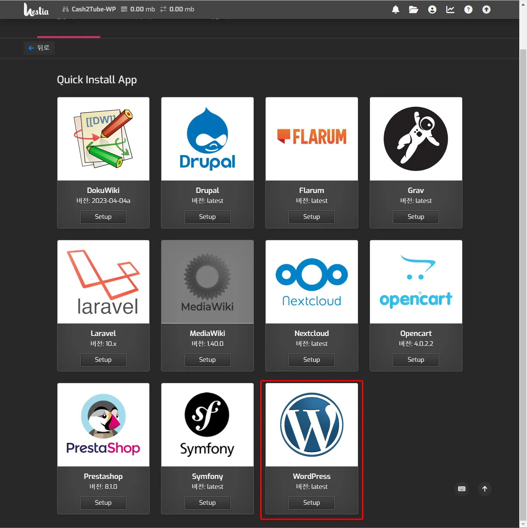Click the Symfony logo thumbnail
The image size is (527, 528).
[207, 425]
